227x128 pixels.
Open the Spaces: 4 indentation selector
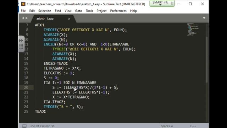(x=166, y=126)
